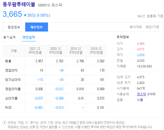Open the 식품 industry link
164x130 pixels.
(x=140, y=100)
